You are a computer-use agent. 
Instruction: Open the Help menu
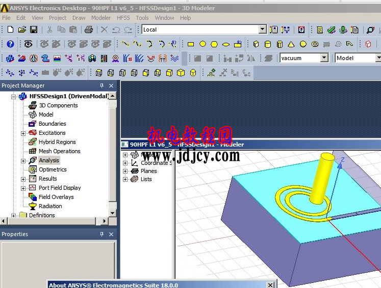click(185, 18)
